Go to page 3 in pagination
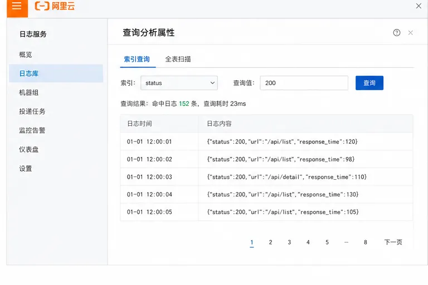 point(289,242)
